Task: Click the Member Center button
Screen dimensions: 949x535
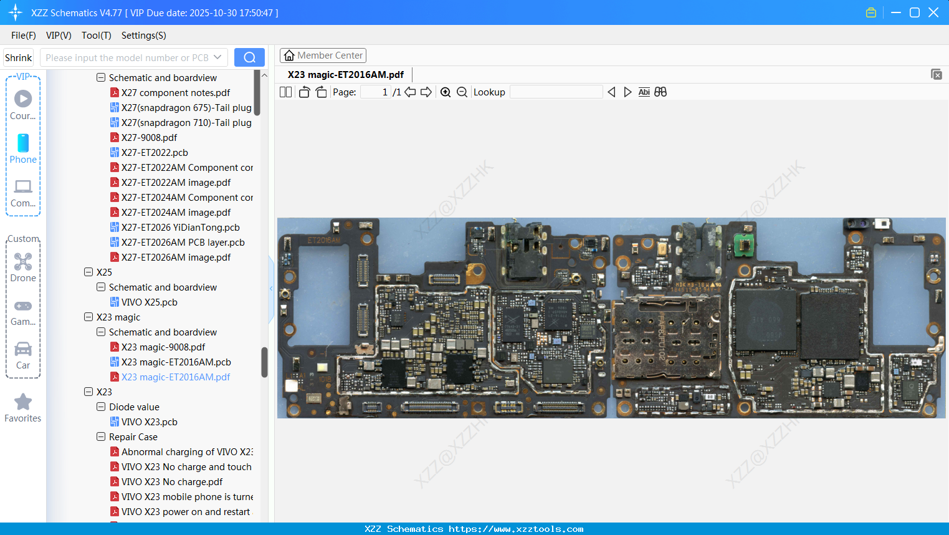Action: pos(323,55)
